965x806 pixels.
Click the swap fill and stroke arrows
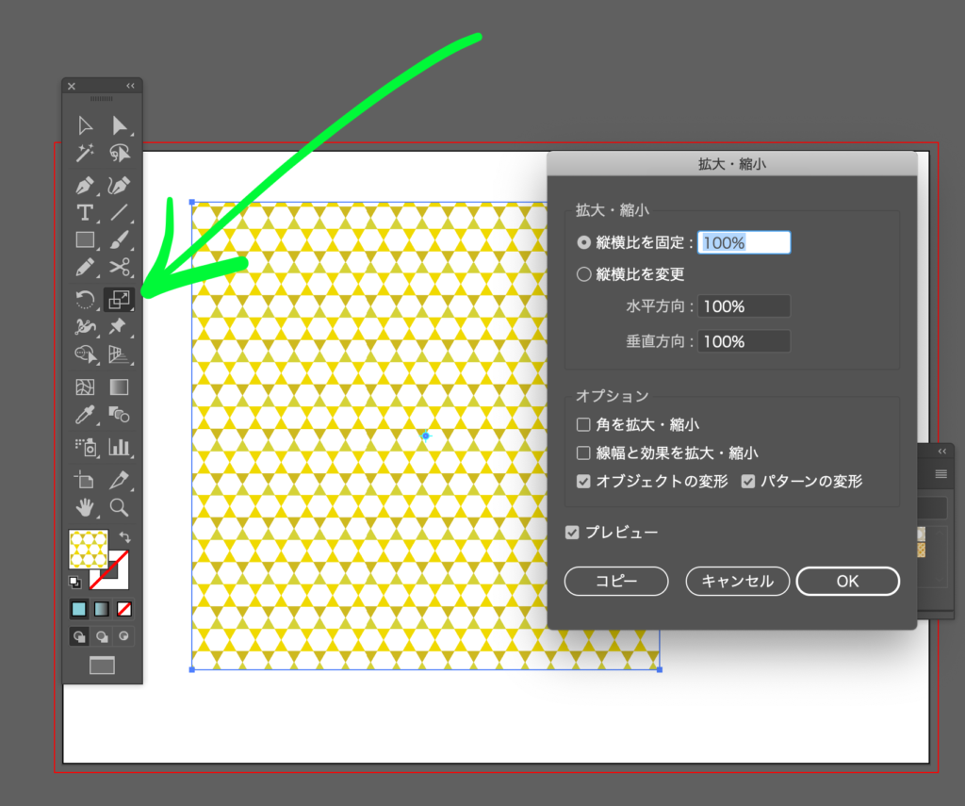point(124,536)
